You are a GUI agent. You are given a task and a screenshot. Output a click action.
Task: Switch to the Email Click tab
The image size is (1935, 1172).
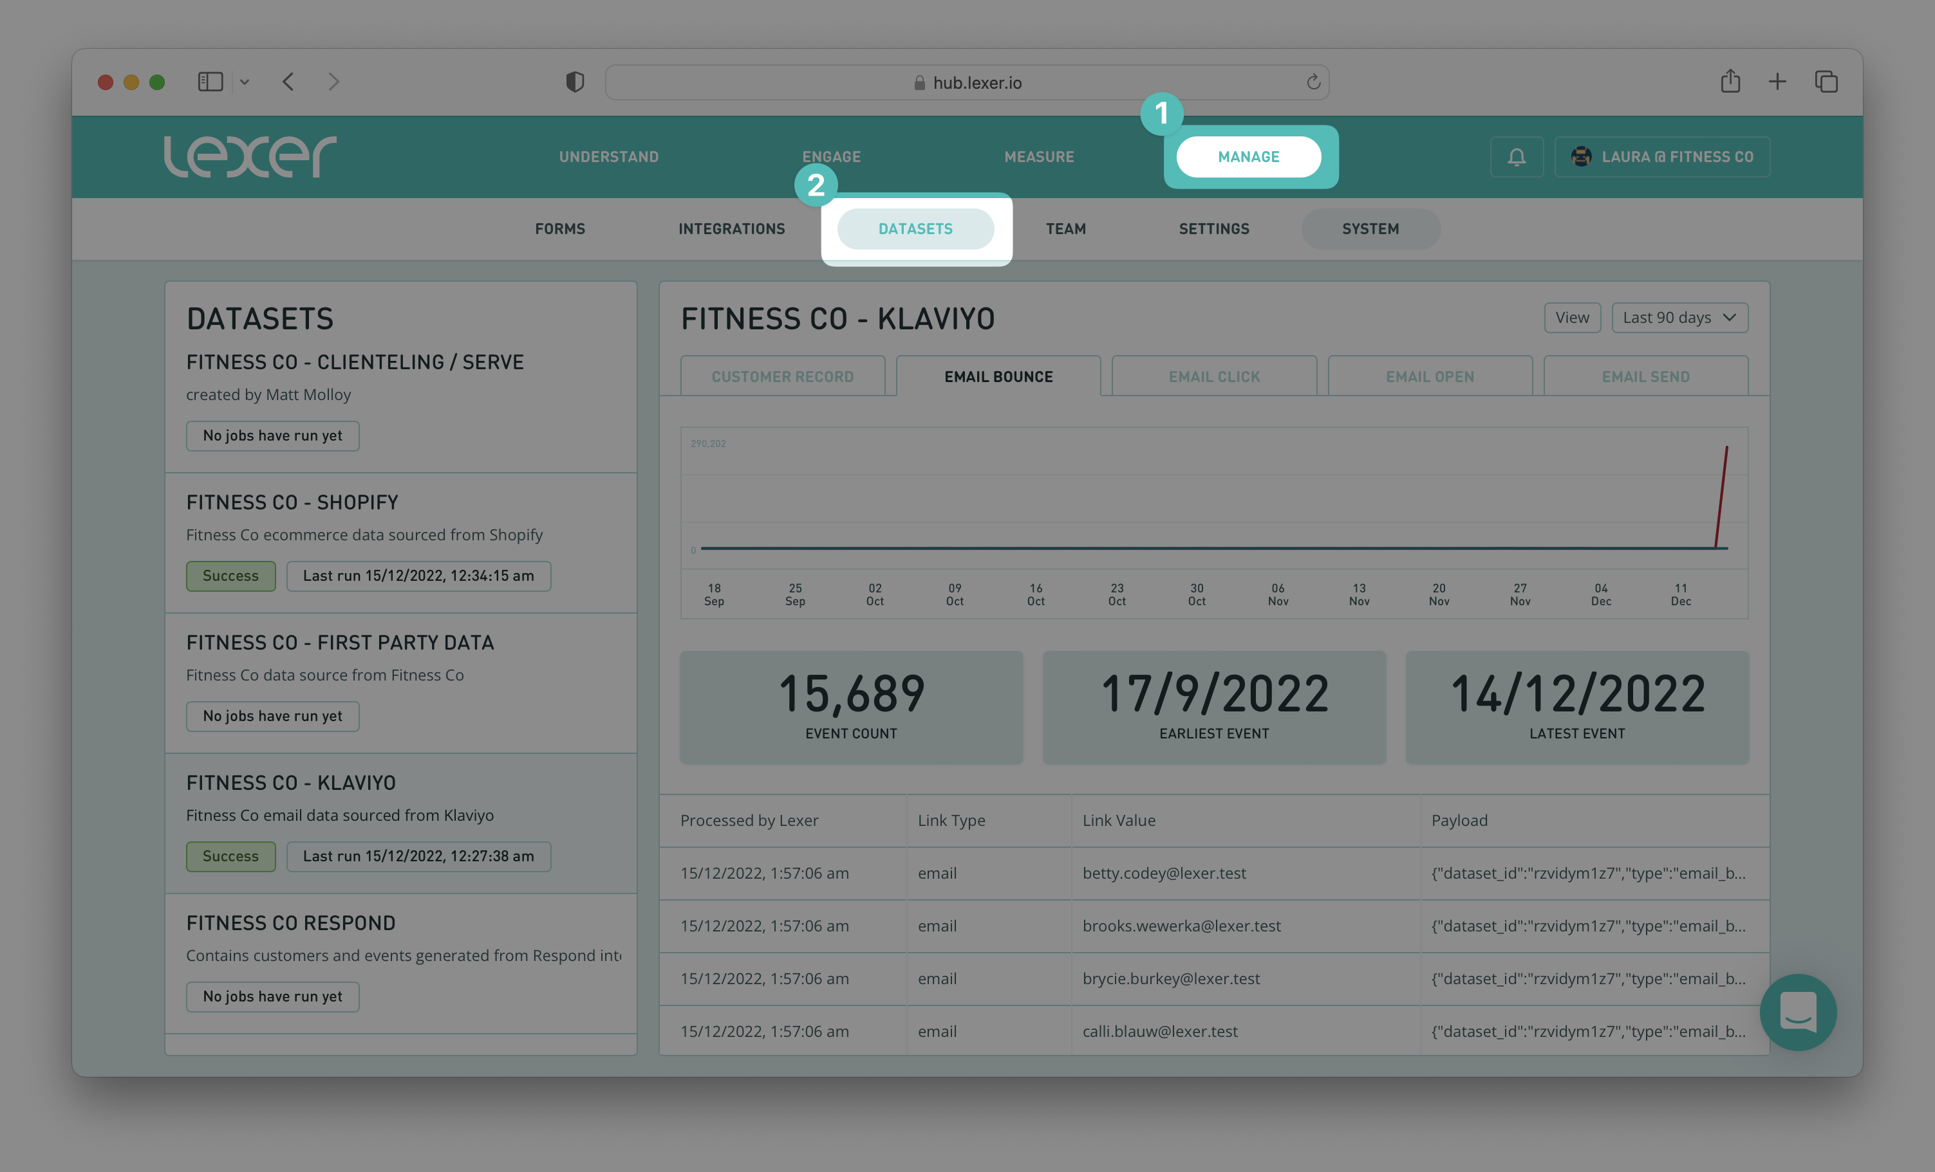(x=1214, y=377)
